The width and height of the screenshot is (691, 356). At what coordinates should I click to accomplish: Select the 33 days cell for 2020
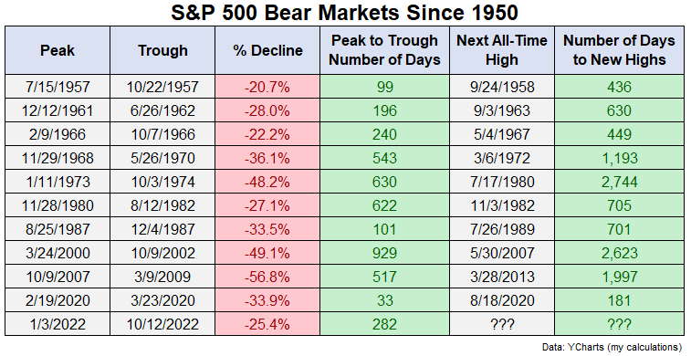pos(384,300)
